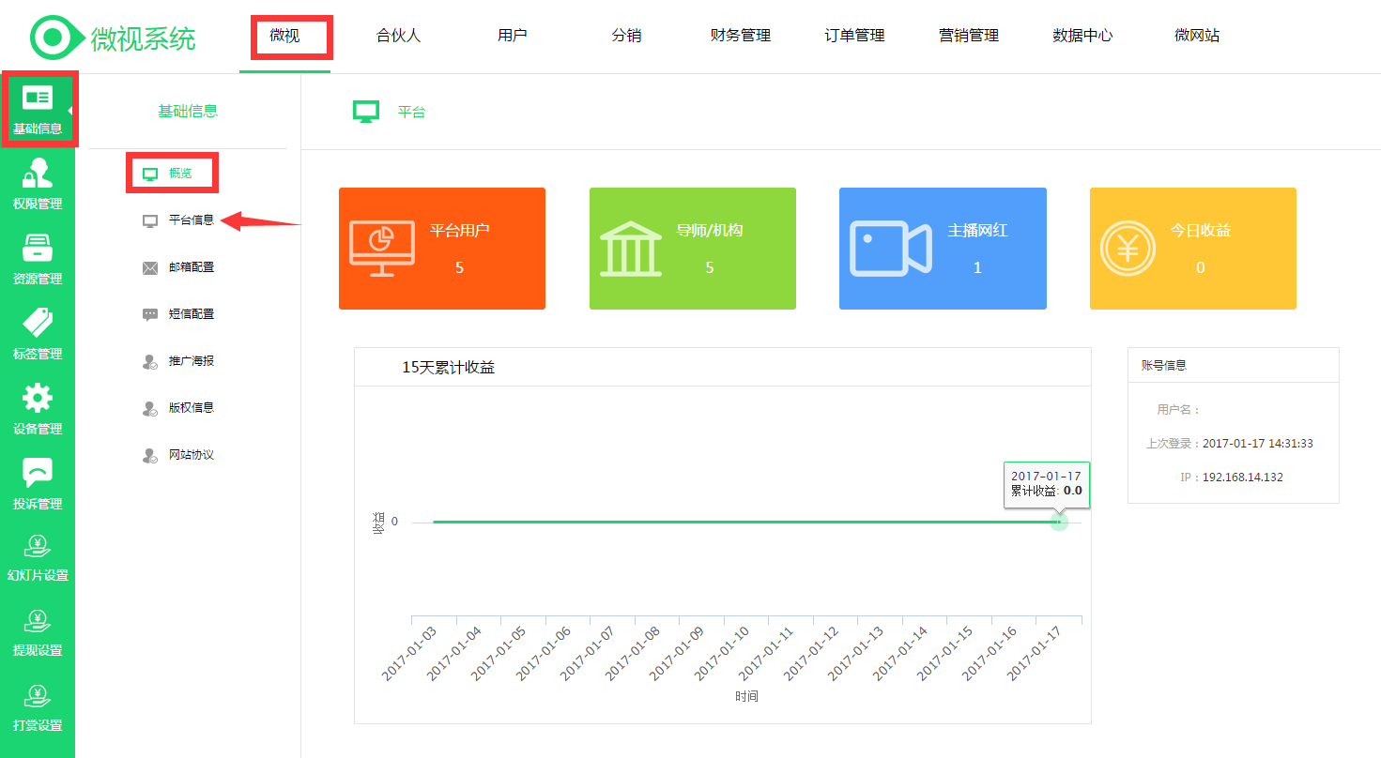Click the 累计收益 tooltip on chart
This screenshot has width=1381, height=758.
(x=1047, y=484)
